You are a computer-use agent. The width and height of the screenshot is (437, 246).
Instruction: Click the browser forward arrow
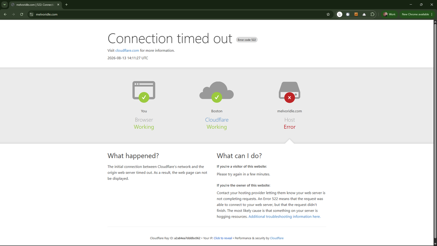tap(13, 14)
